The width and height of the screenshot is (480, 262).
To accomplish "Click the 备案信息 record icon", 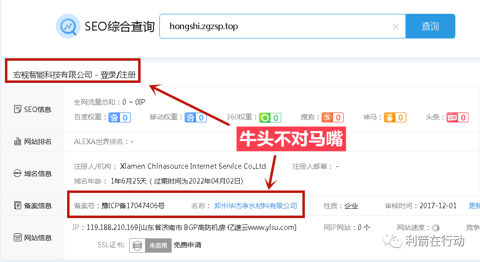I will pos(17,205).
